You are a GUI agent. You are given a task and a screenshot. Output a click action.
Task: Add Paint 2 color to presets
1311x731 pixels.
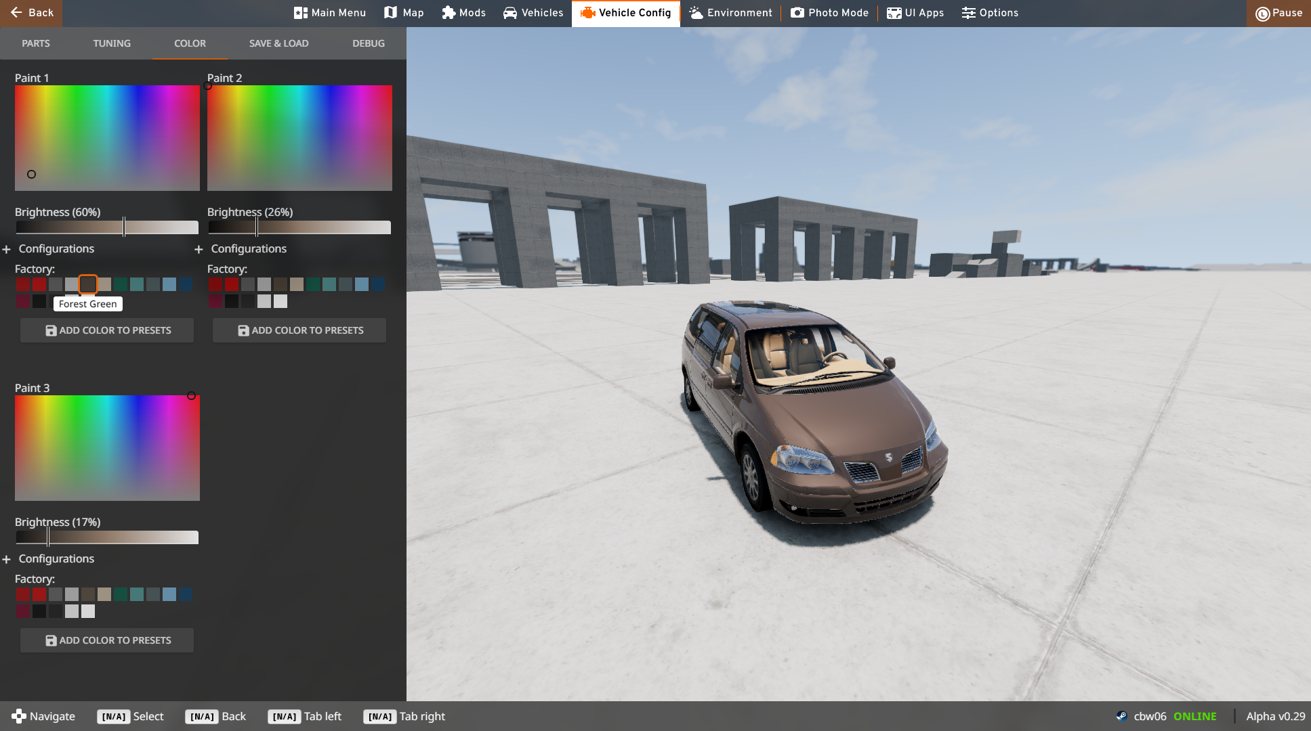pyautogui.click(x=299, y=330)
